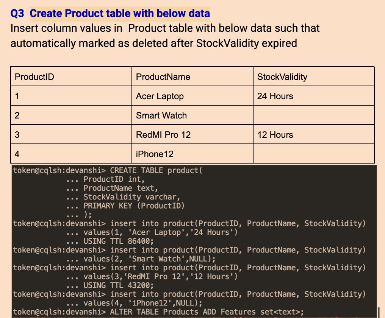Click the PRIMARY KEY (ProductID) line
385x318 pixels.
point(125,206)
